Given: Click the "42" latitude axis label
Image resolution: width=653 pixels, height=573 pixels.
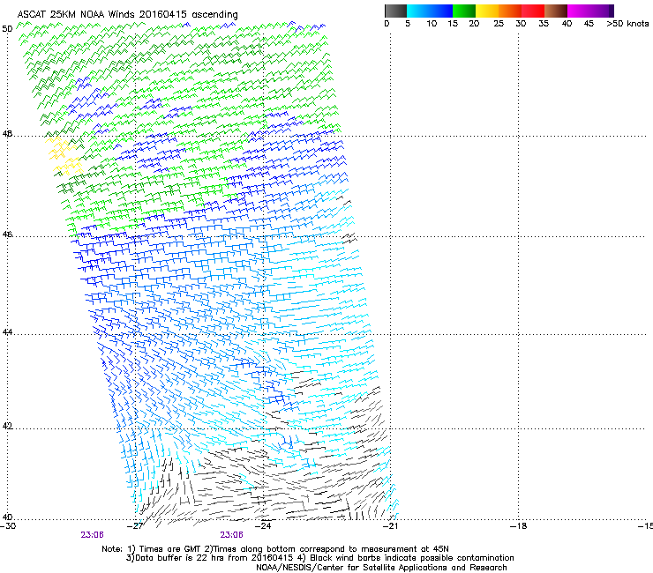Looking at the screenshot, I should coord(7,427).
